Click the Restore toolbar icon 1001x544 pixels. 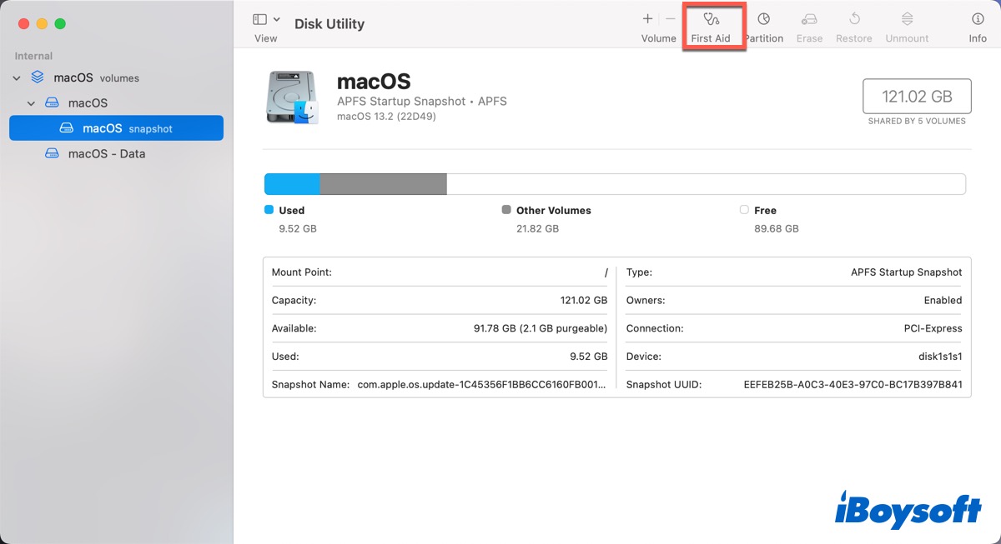click(x=854, y=20)
